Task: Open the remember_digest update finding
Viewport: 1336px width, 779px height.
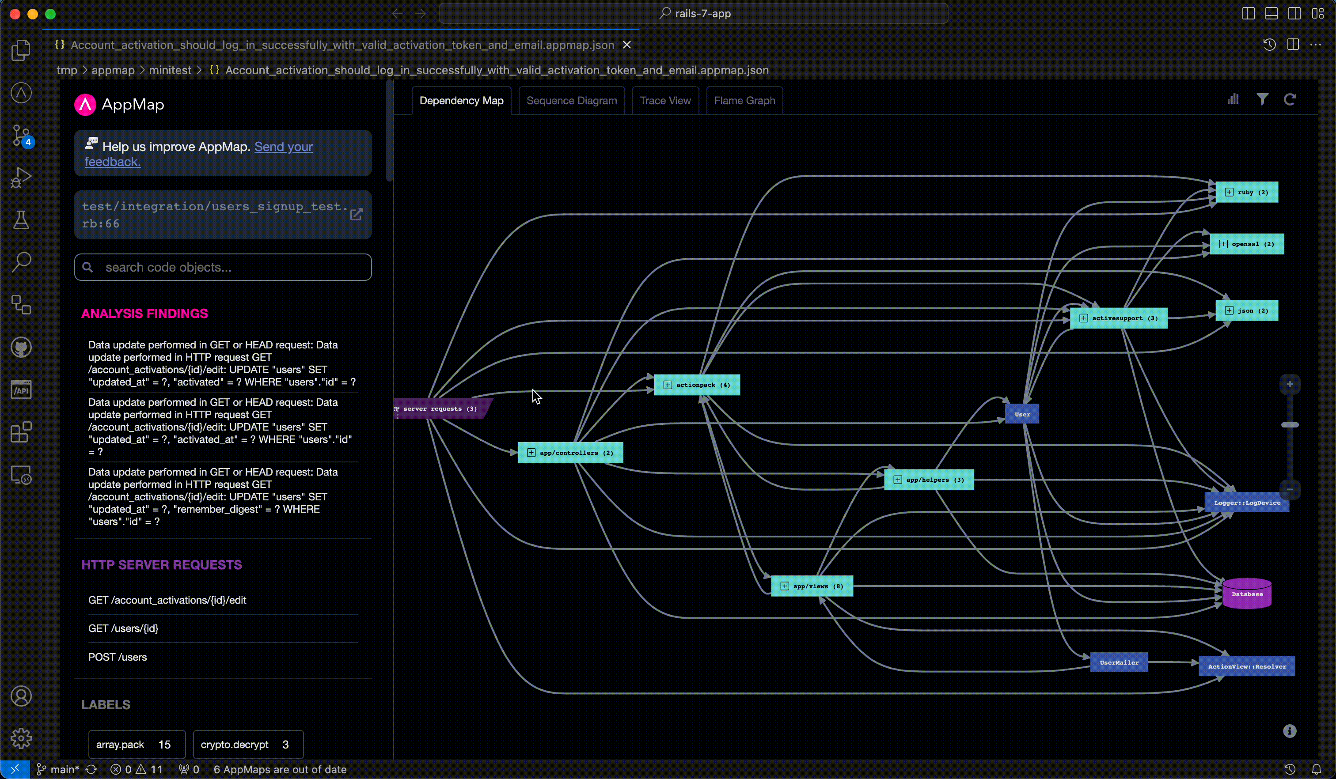Action: point(223,496)
